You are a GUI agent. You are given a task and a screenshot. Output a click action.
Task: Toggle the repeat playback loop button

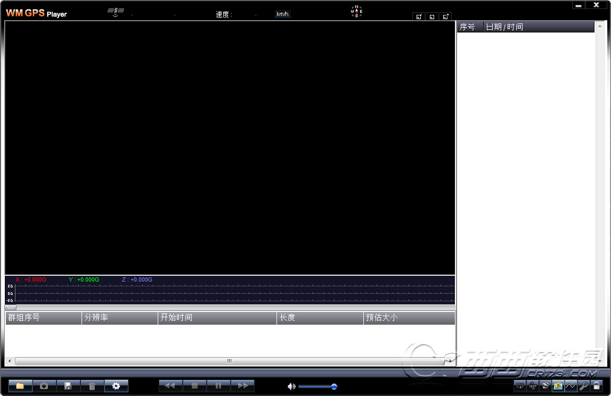520,386
